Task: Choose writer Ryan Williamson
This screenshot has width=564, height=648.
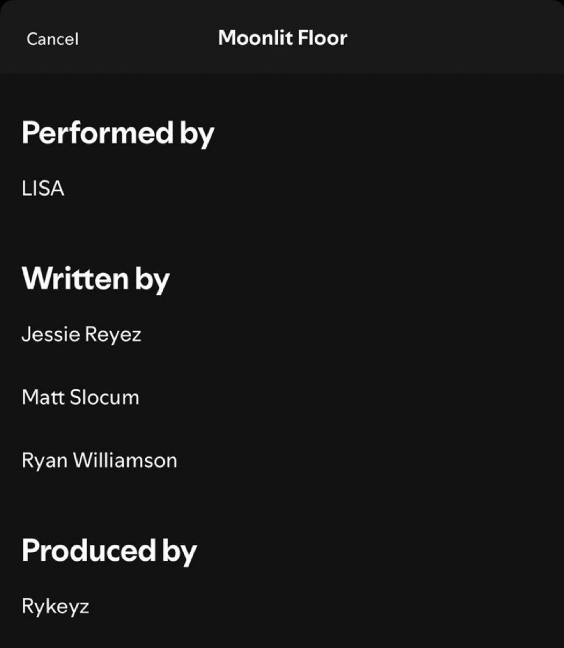Action: pos(100,460)
